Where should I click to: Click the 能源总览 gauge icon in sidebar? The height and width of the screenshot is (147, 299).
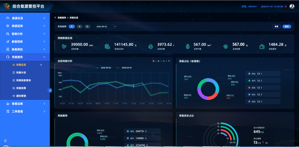click(7, 18)
